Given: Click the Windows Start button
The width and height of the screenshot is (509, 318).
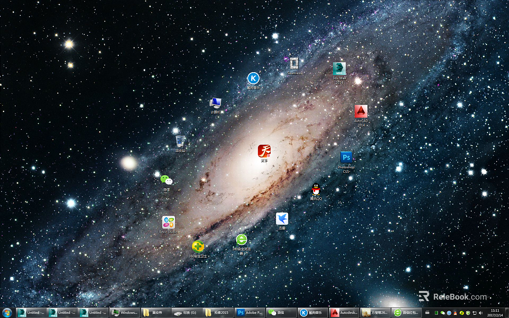Looking at the screenshot, I should coord(7,312).
